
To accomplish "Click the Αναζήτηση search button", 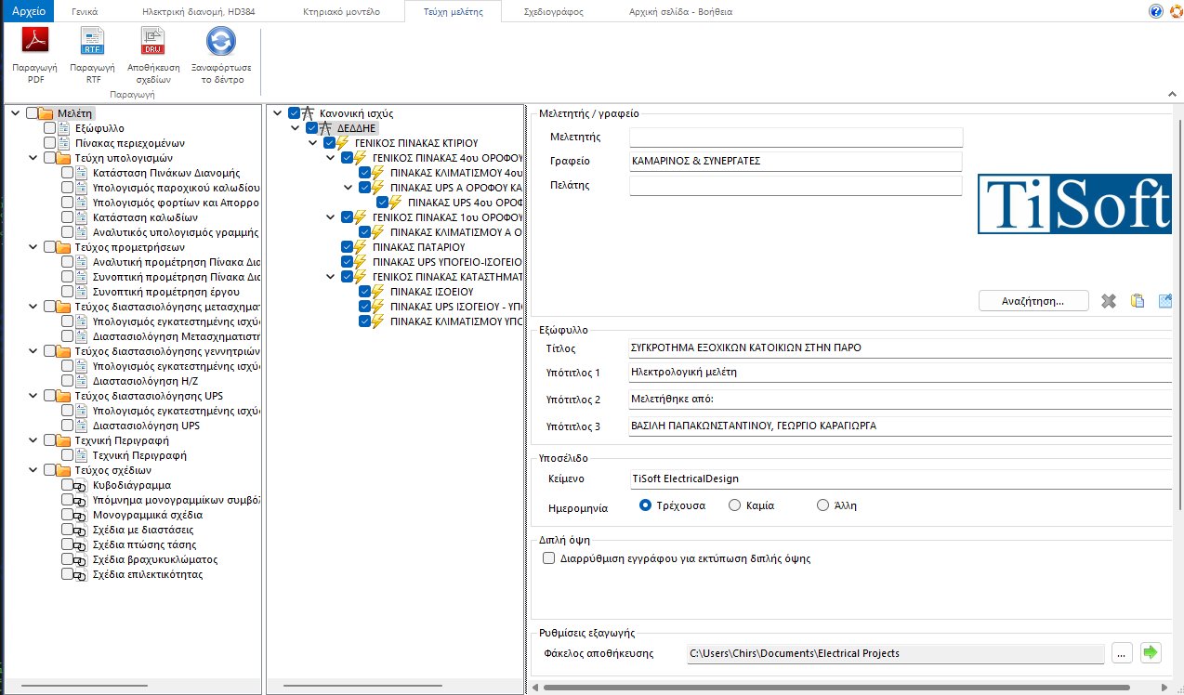I will pos(1033,300).
